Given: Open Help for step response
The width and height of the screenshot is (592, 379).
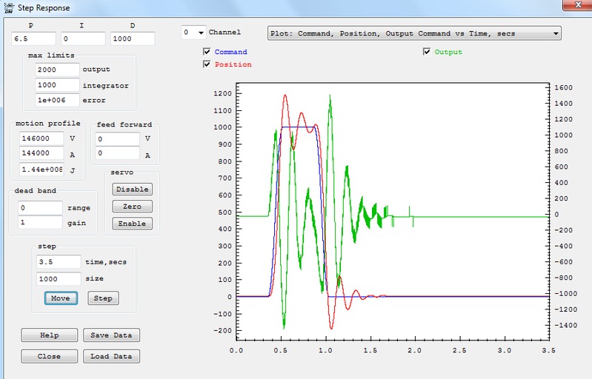Looking at the screenshot, I should 49,335.
